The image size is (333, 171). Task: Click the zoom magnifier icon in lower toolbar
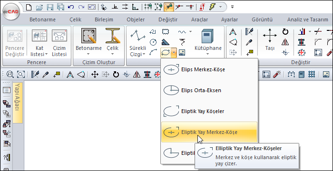tap(10, 74)
